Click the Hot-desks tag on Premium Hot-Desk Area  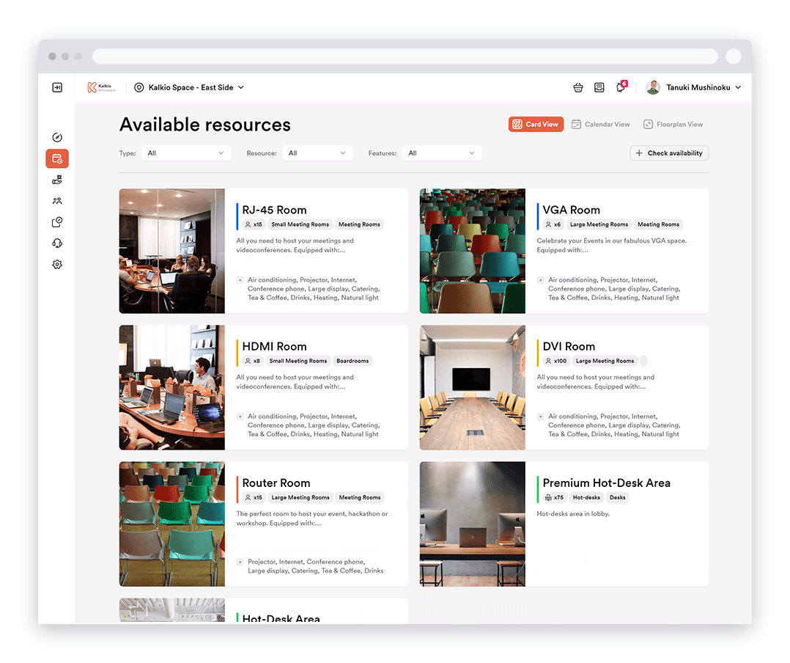[586, 498]
